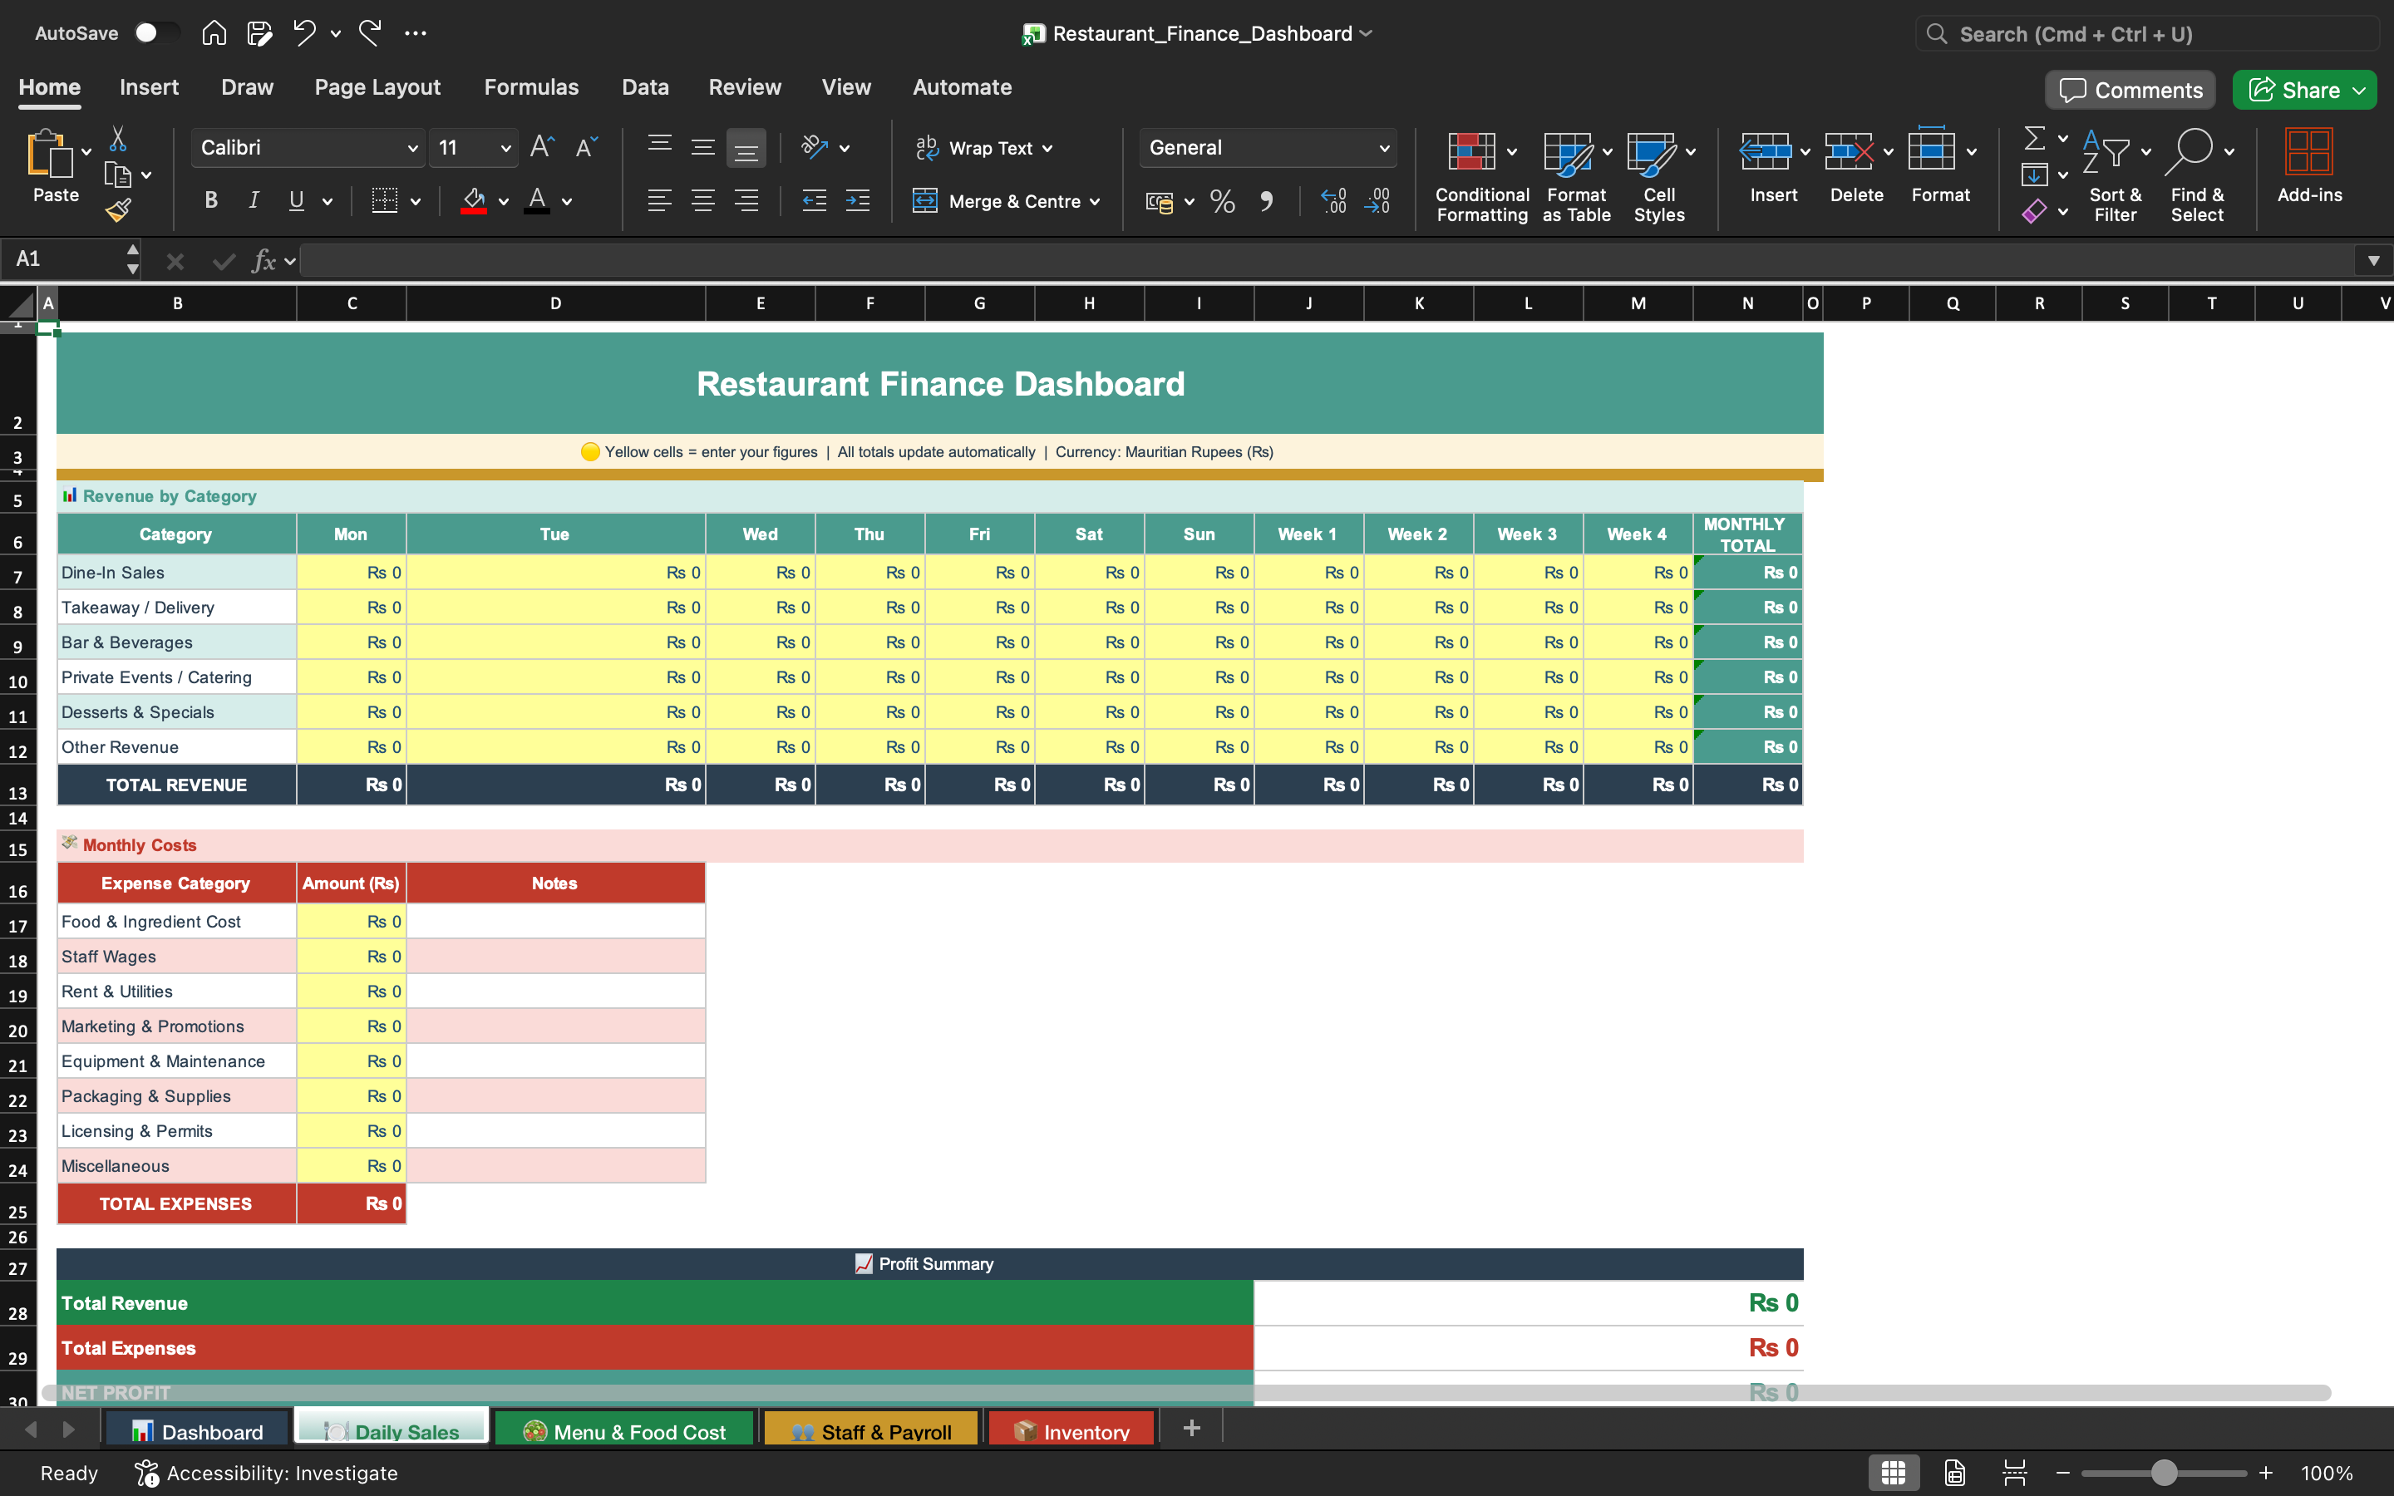Expand the Merge & Centre options arrow
The height and width of the screenshot is (1496, 2394).
coord(1095,202)
